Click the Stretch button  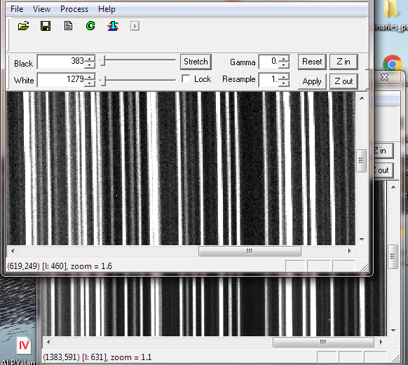(196, 62)
